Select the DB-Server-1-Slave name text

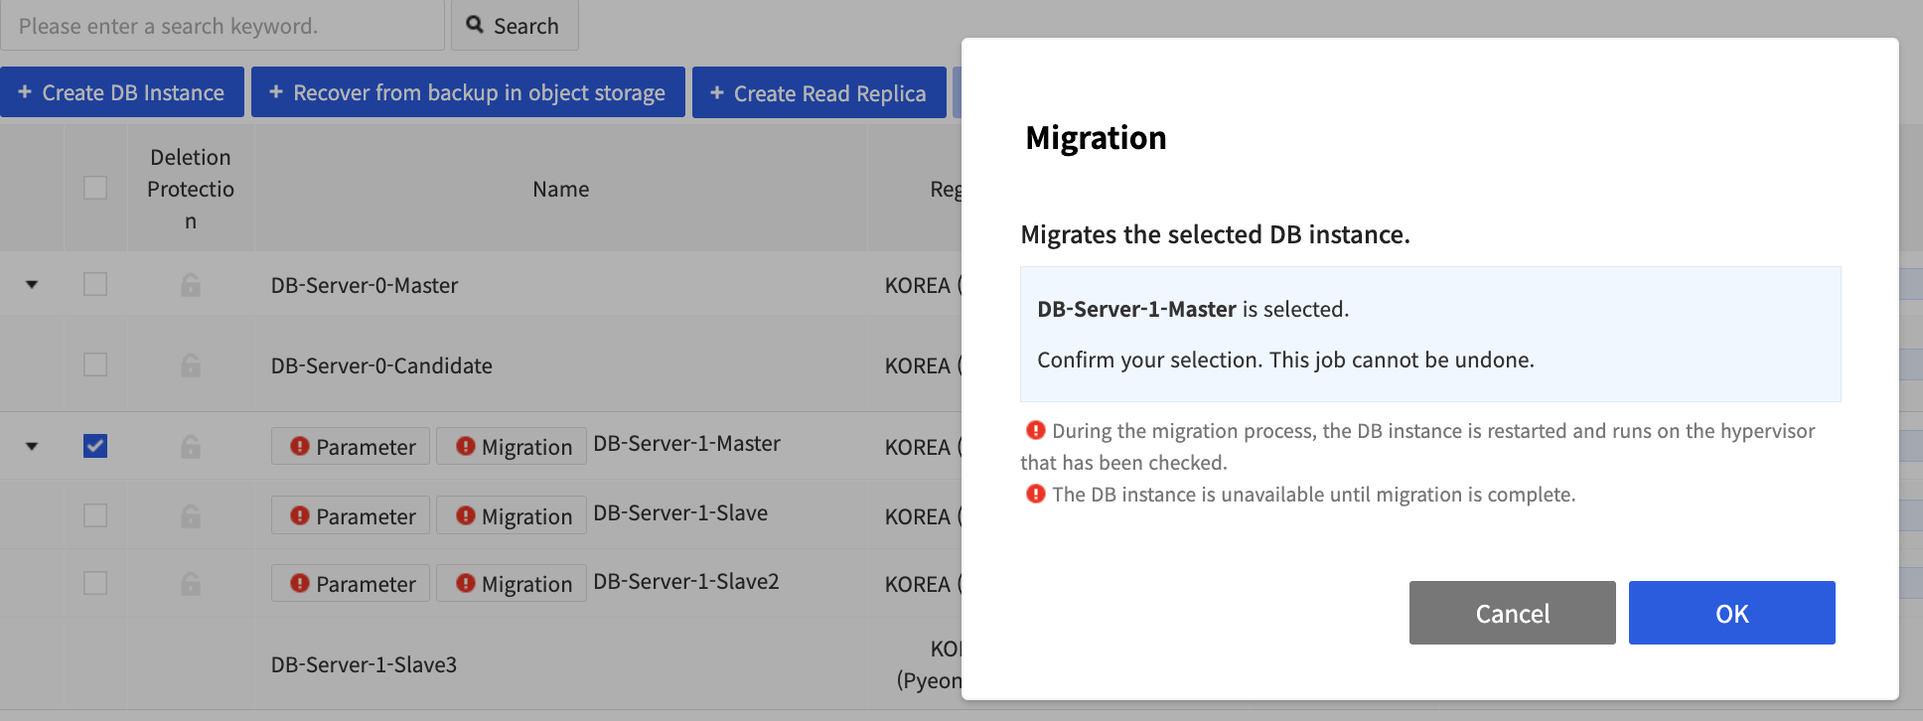[680, 512]
